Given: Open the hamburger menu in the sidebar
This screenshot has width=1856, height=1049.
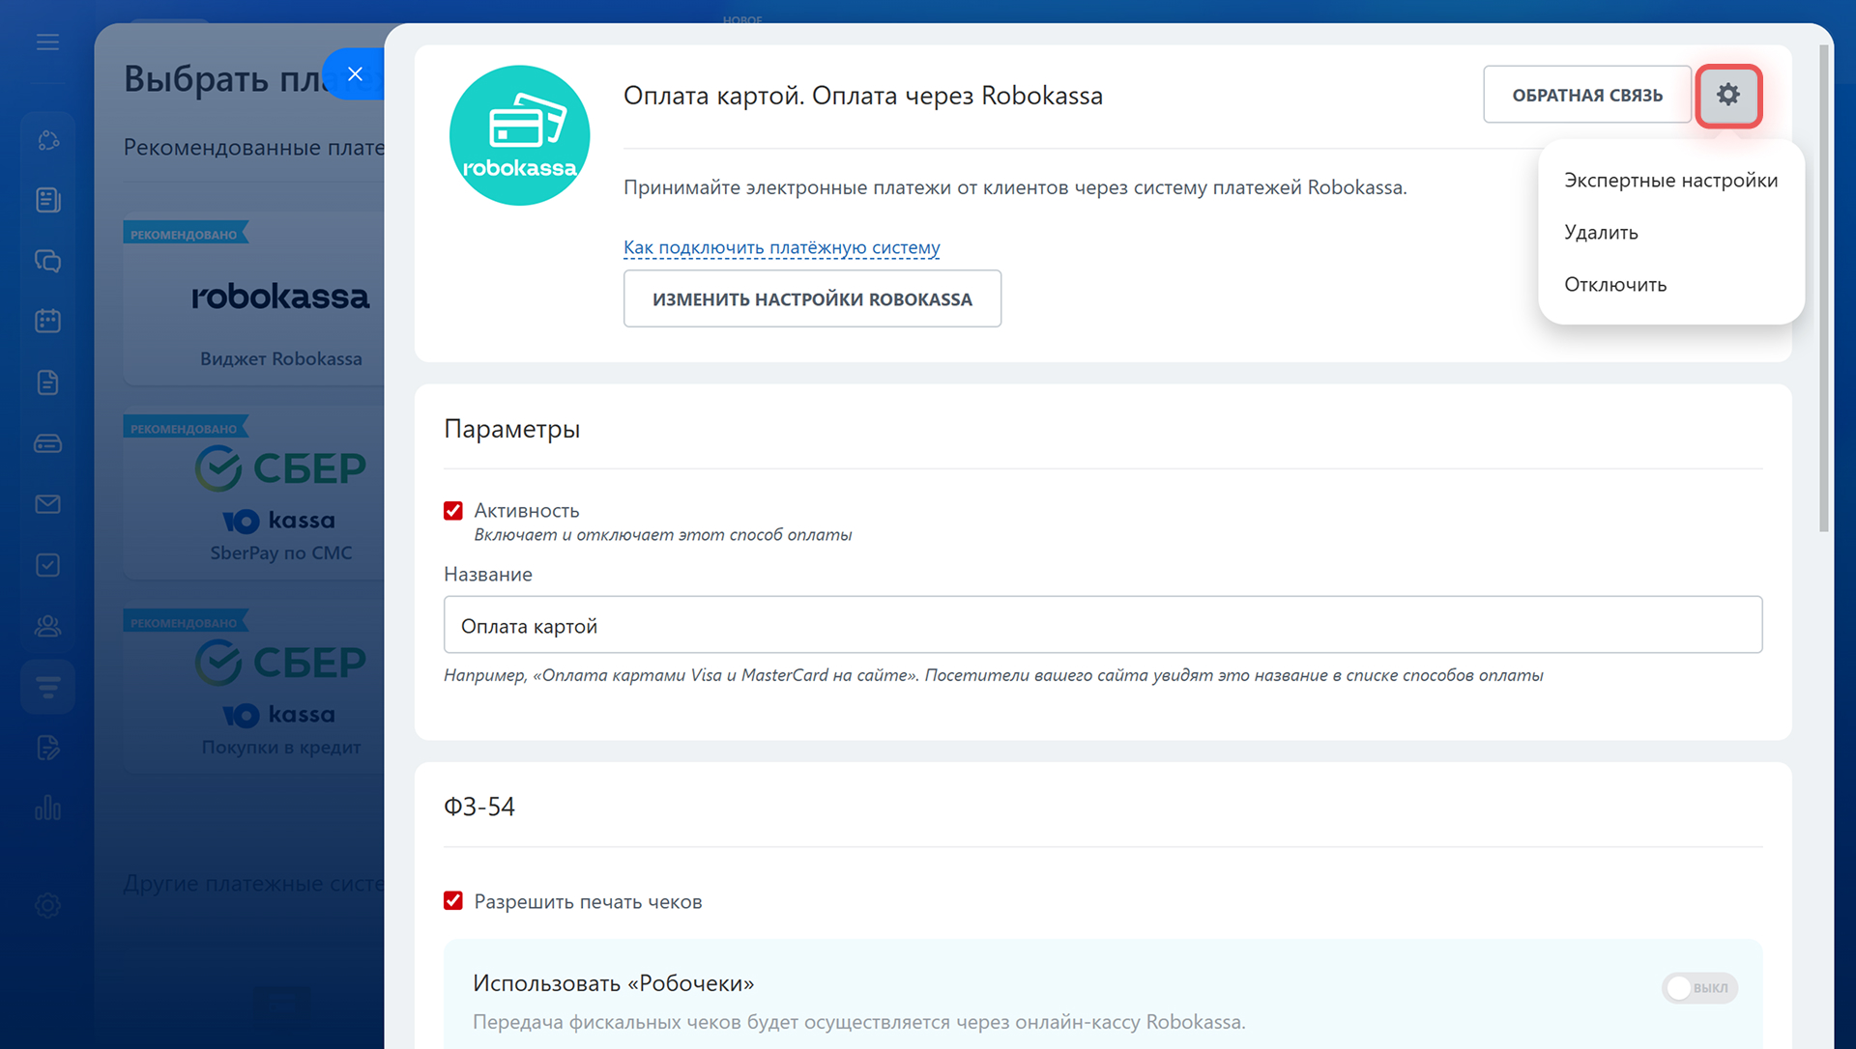Looking at the screenshot, I should (x=47, y=43).
